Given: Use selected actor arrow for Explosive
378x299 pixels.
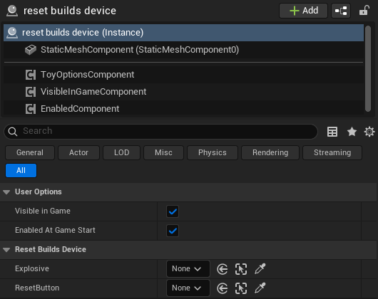Looking at the screenshot, I should [222, 269].
